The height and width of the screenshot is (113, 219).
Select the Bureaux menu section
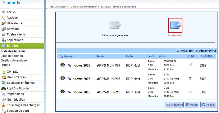pyautogui.click(x=13, y=46)
